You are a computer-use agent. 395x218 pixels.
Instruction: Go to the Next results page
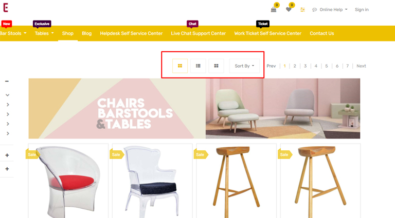[361, 66]
